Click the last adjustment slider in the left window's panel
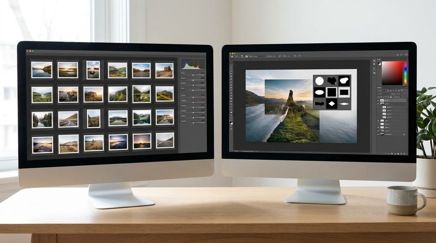 (193, 123)
